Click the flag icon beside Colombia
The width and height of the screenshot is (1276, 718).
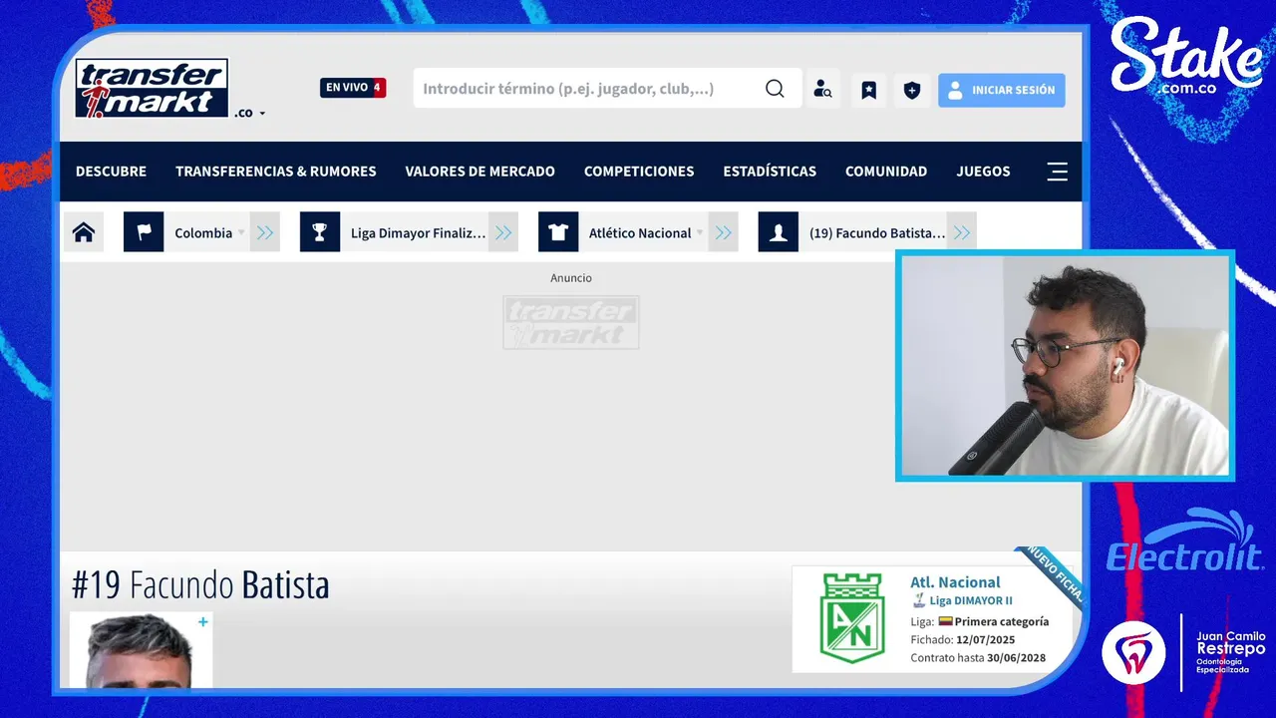coord(144,232)
